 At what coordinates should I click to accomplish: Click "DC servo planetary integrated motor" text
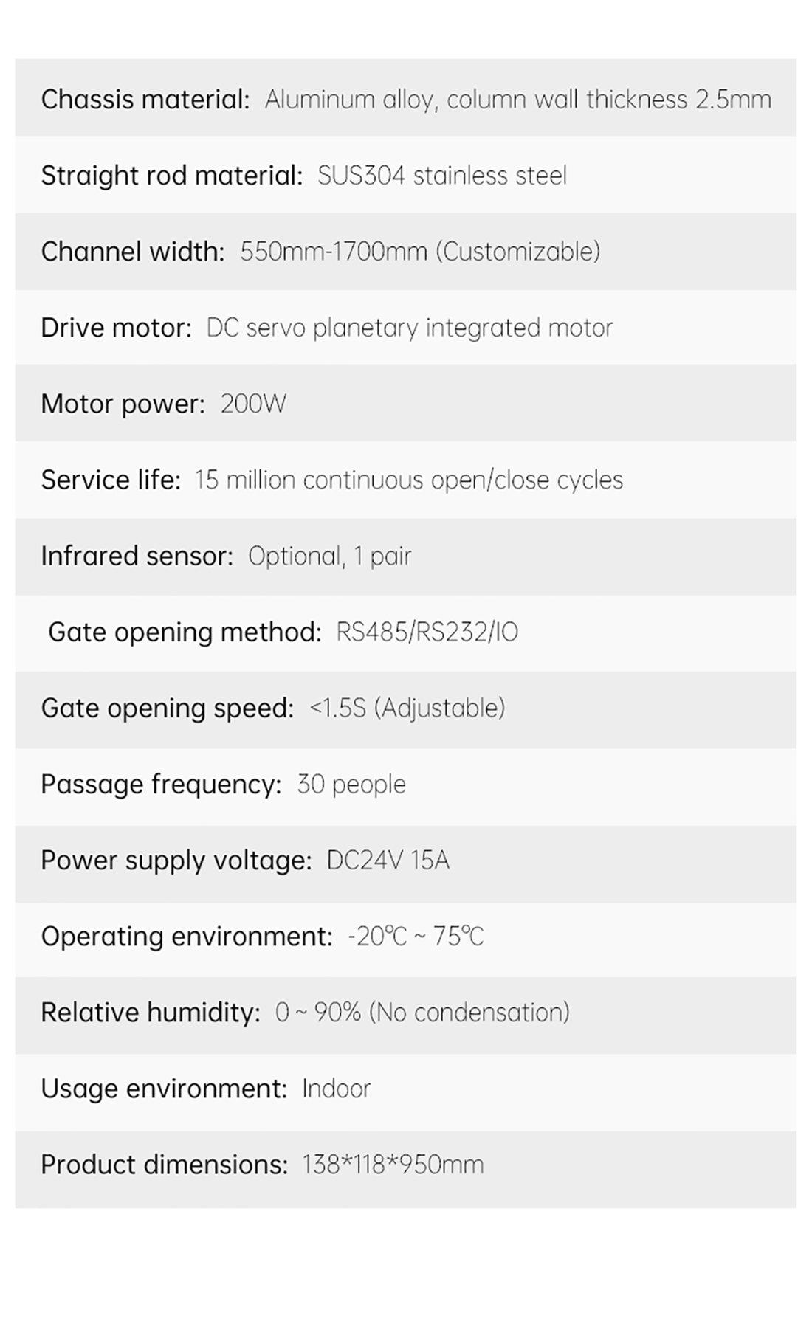(x=409, y=328)
